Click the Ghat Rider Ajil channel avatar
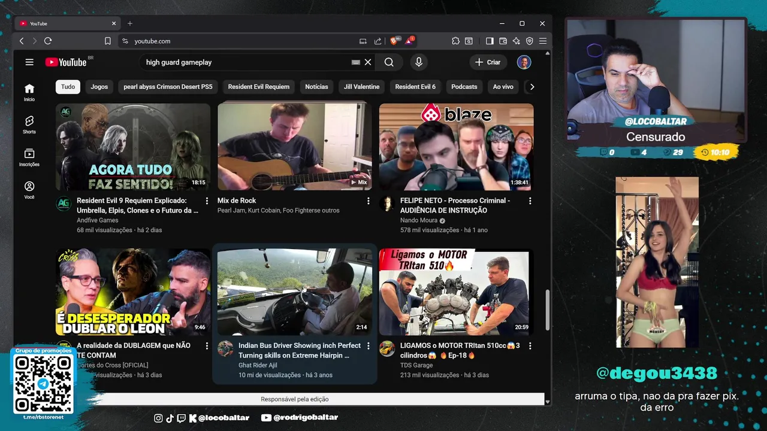The image size is (767, 431). [225, 348]
